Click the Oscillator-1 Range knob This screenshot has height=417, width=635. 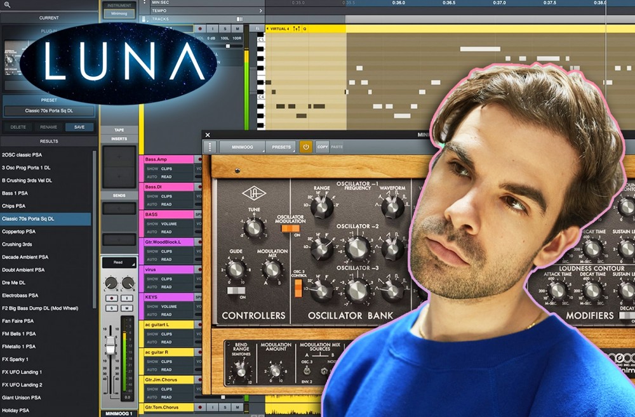tap(322, 206)
